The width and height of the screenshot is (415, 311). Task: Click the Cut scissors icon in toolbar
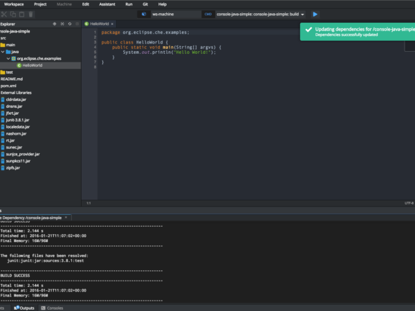pyautogui.click(x=3, y=15)
